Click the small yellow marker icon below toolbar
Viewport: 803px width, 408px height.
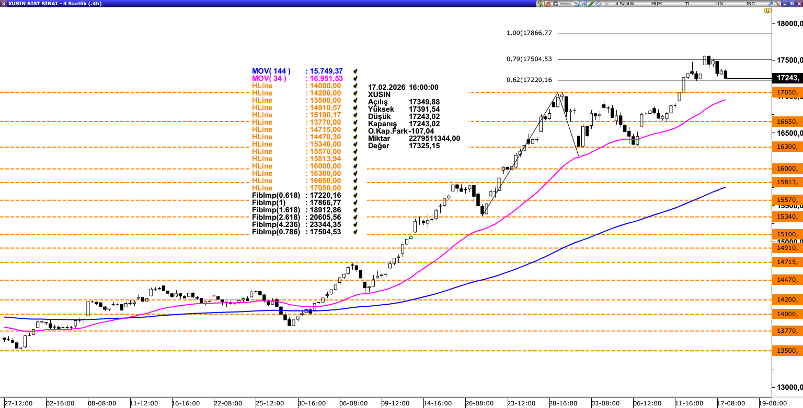tap(767, 10)
